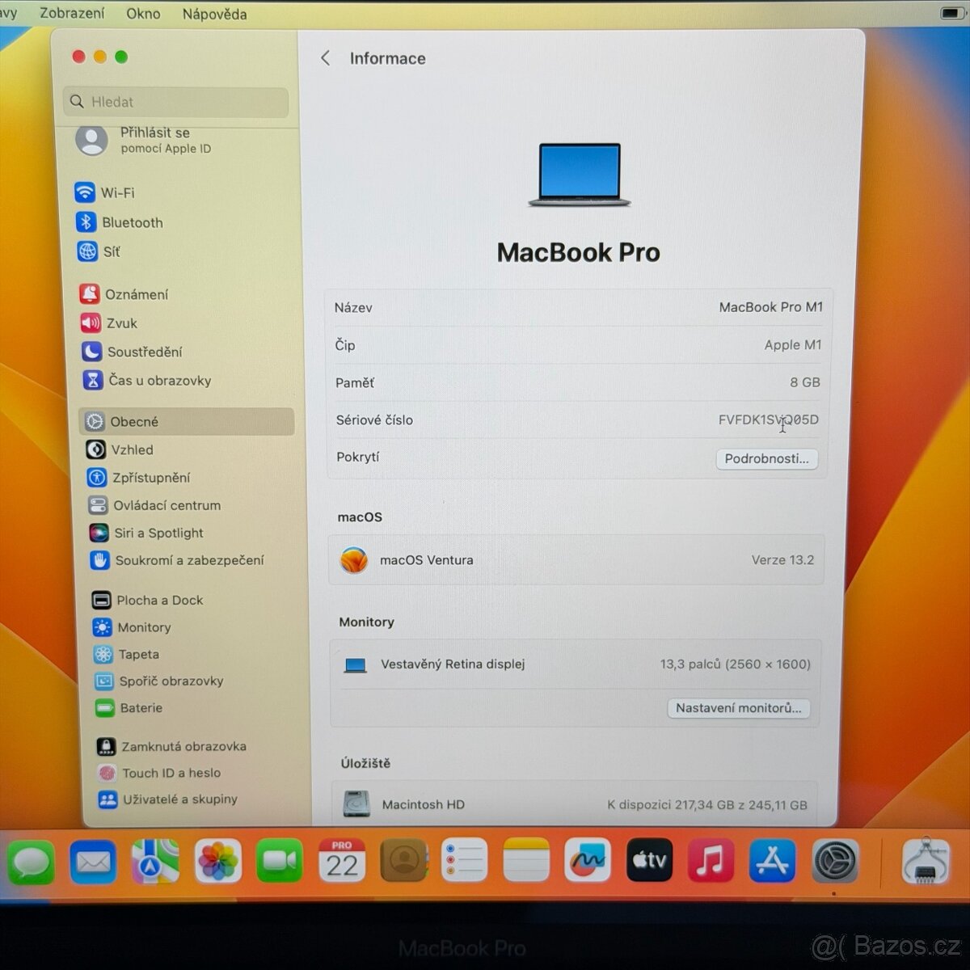970x970 pixels.
Task: Open Baterie settings
Action: tap(141, 708)
